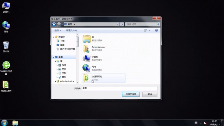Screen dimensions: 224x126
Task: Select 桌面 under favorites
Action: pos(60,45)
